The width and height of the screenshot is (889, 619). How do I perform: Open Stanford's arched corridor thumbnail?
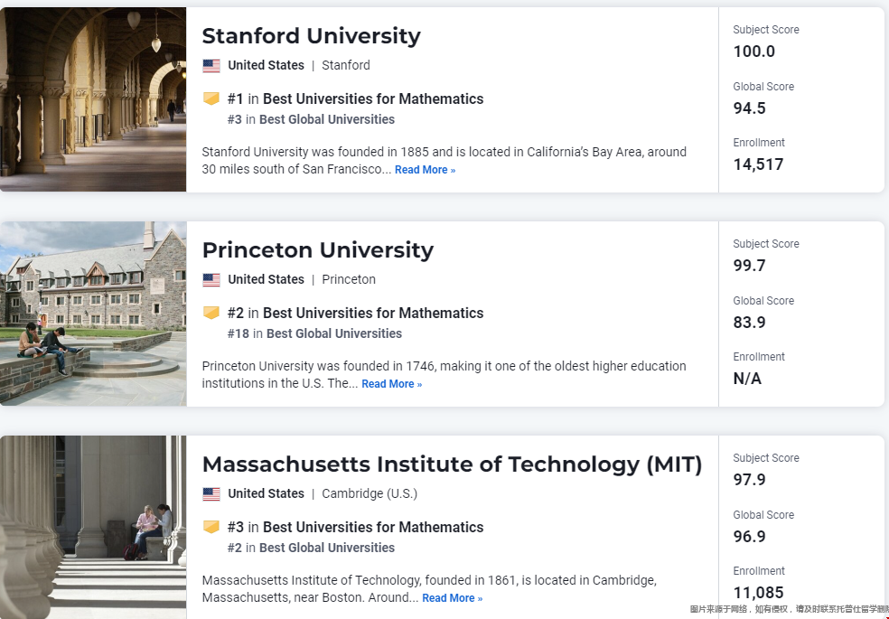pyautogui.click(x=93, y=99)
